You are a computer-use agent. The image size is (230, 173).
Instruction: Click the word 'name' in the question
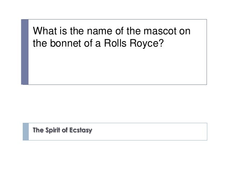pos(99,31)
